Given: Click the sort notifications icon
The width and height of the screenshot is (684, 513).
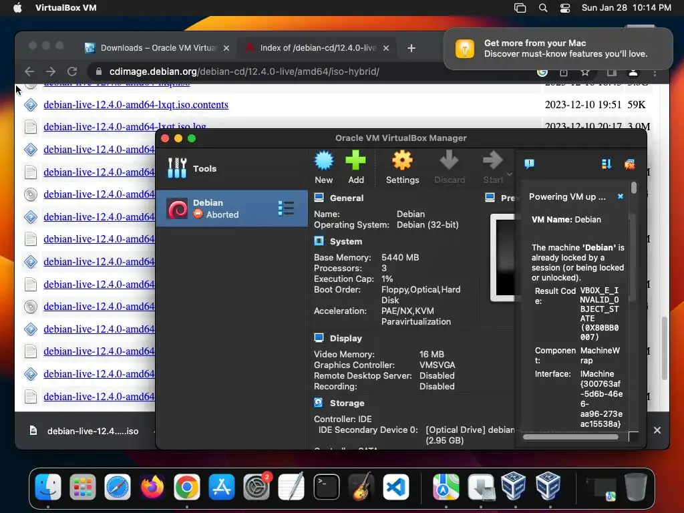Looking at the screenshot, I should pyautogui.click(x=607, y=164).
